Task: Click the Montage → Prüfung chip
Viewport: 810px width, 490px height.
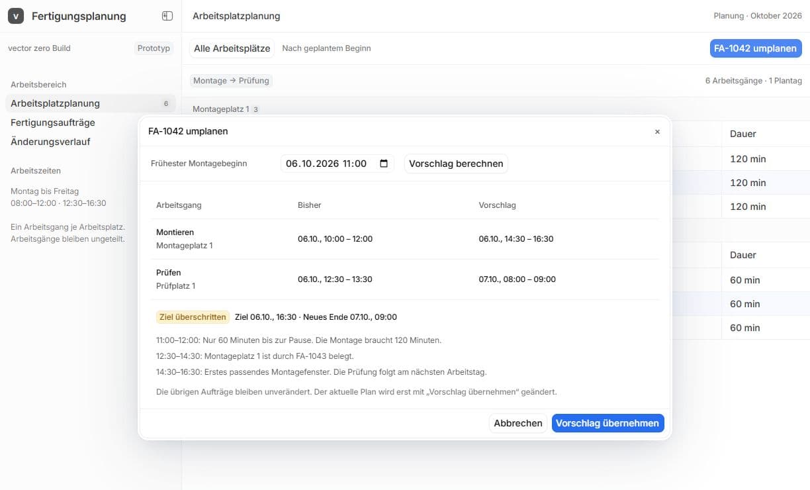Action: pos(231,81)
